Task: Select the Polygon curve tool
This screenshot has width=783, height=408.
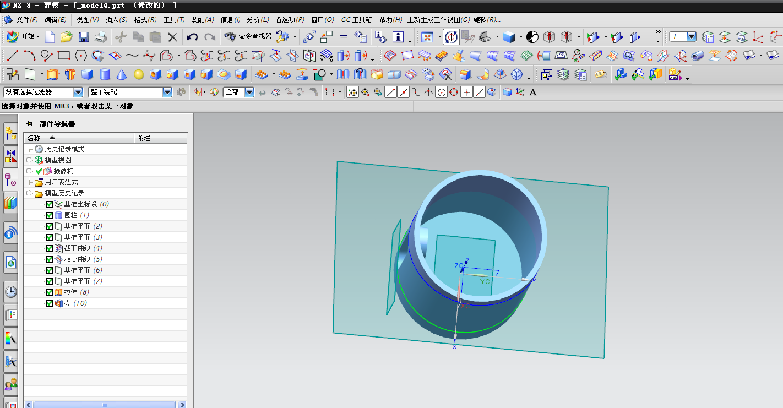Action: 81,55
